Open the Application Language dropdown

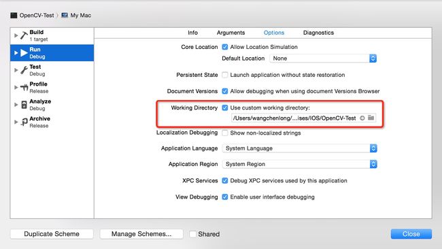point(300,148)
